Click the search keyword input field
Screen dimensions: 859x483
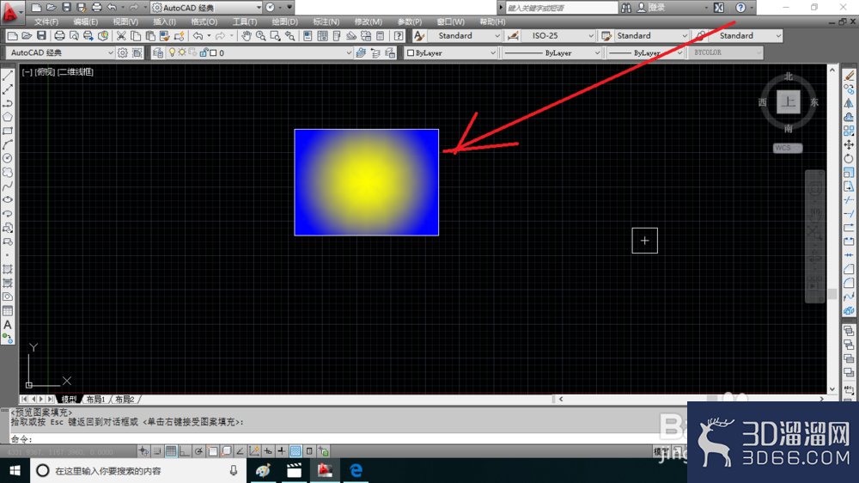tap(558, 7)
